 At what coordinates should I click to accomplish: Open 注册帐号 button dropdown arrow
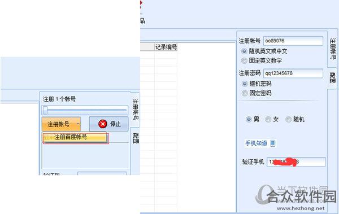(x=78, y=124)
